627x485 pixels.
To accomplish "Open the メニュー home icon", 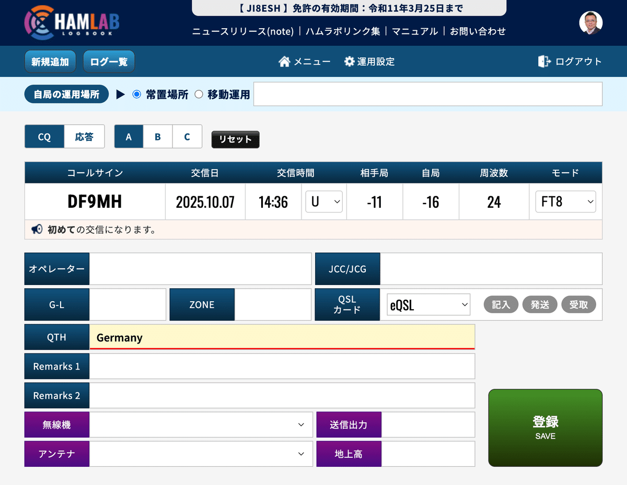I will tap(285, 61).
